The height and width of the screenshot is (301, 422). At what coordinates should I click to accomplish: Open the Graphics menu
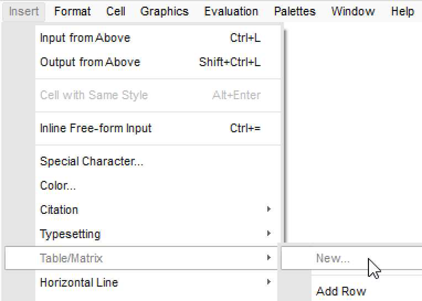[x=164, y=11]
